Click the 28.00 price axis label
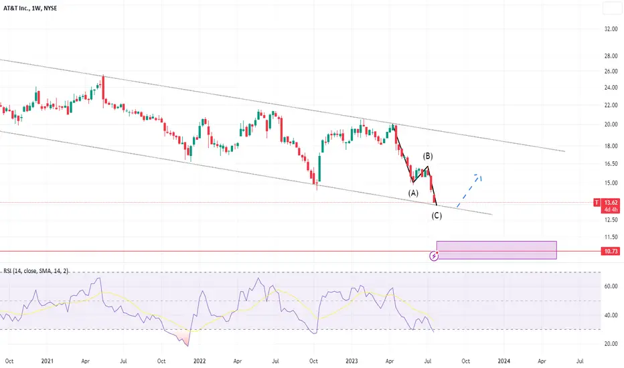Viewport: 624px width, 368px height. click(611, 56)
